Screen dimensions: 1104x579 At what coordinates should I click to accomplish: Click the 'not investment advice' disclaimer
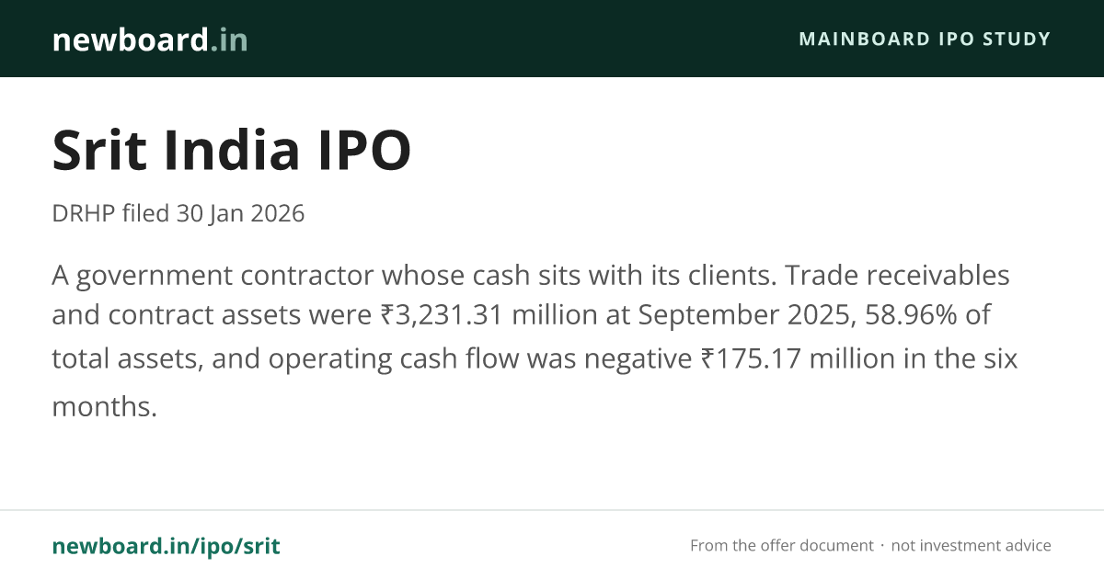point(971,546)
